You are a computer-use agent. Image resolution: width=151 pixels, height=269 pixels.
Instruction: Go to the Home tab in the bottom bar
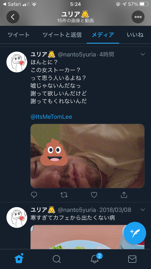point(19,259)
